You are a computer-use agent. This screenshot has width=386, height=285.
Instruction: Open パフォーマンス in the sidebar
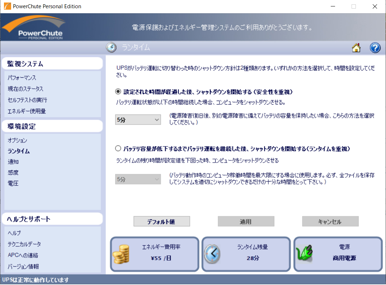coord(22,78)
